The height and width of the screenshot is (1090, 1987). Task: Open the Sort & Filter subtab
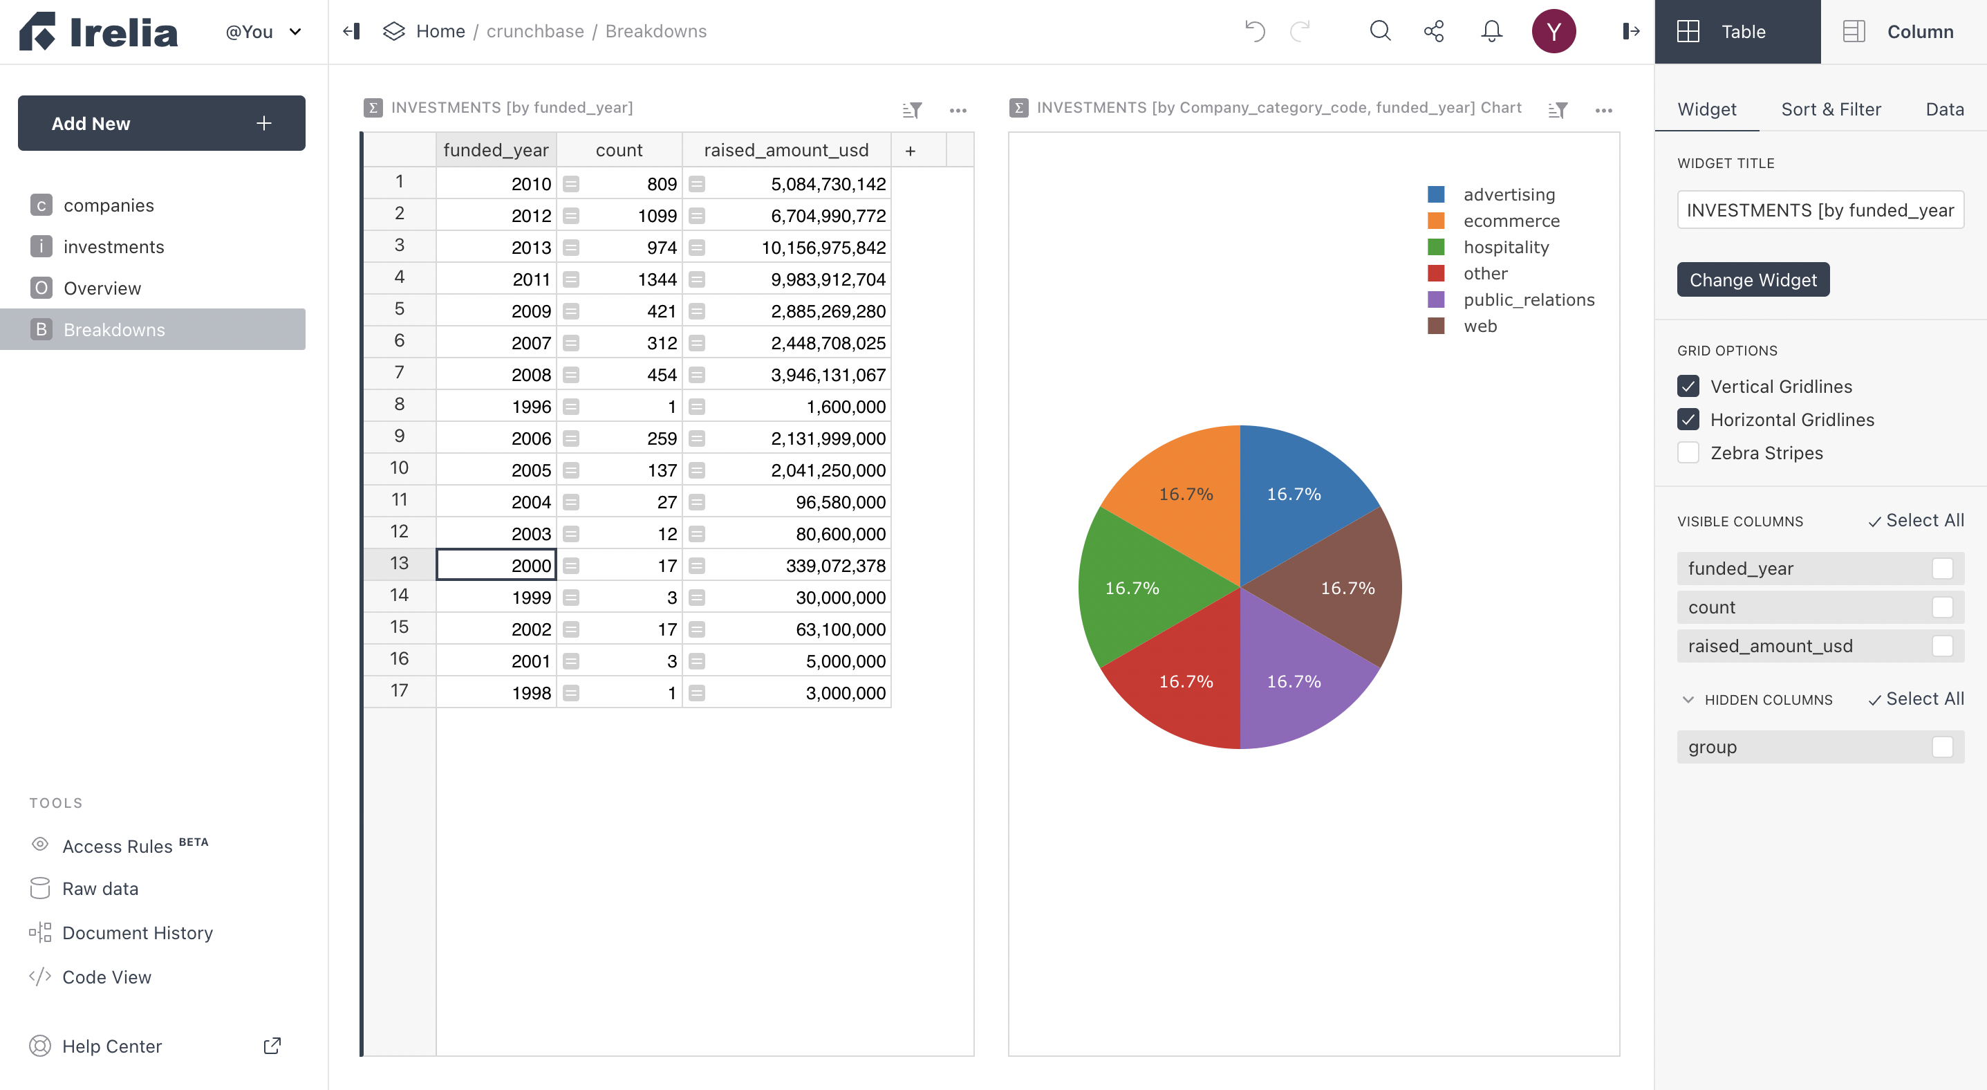click(x=1831, y=109)
